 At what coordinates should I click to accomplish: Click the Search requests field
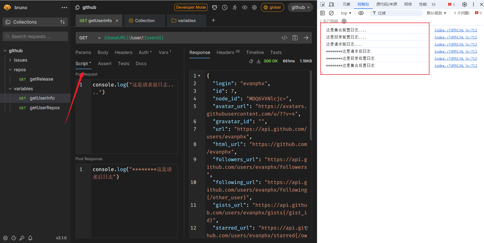[x=35, y=36]
